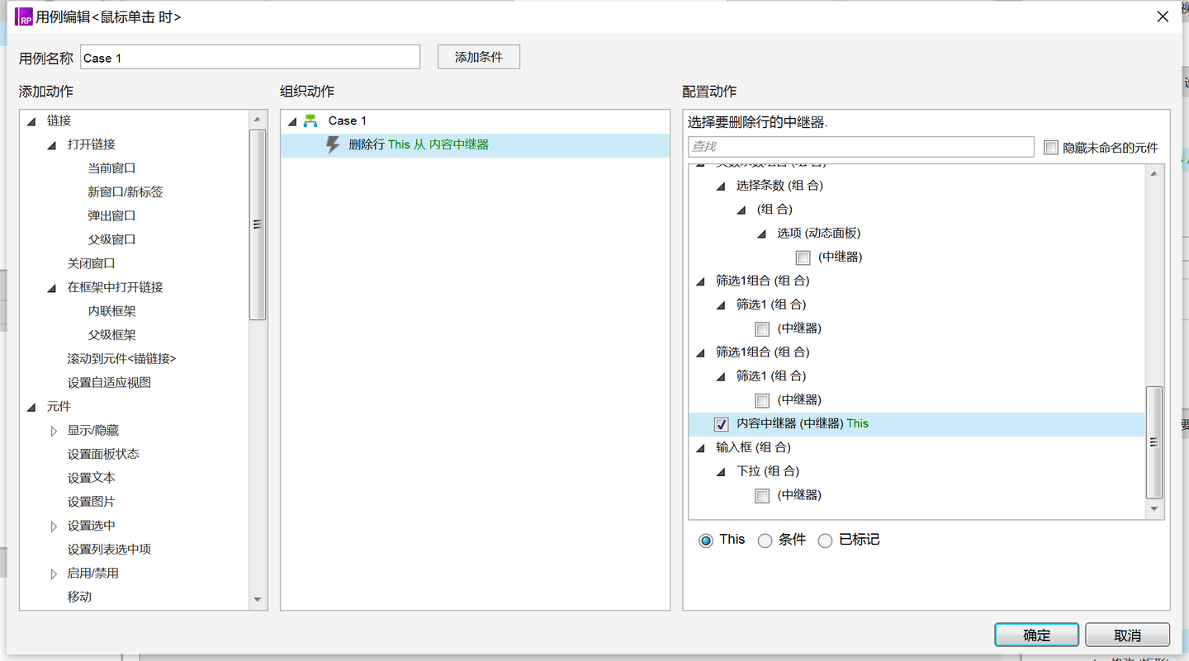1189x661 pixels.
Task: Click the 查找 search box
Action: pyautogui.click(x=861, y=147)
